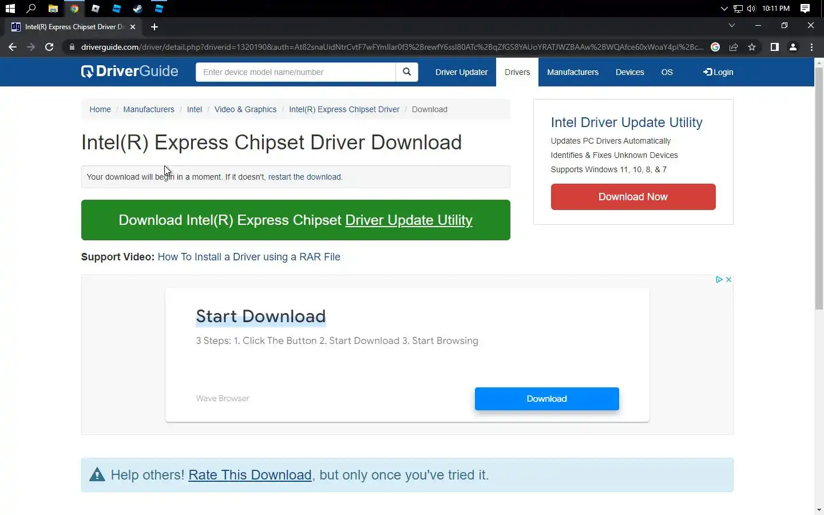Share this page using the share icon
Image resolution: width=824 pixels, height=515 pixels.
pyautogui.click(x=734, y=47)
